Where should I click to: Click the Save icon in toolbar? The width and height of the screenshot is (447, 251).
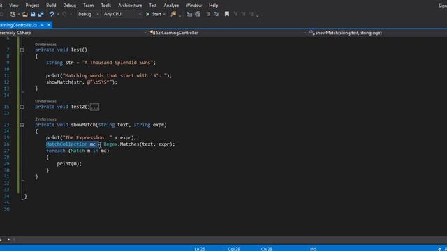(x=33, y=14)
